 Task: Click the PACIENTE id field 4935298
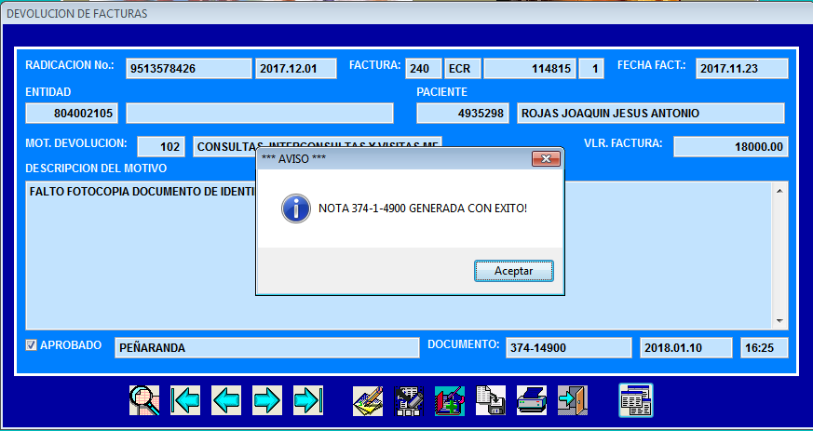tap(463, 113)
